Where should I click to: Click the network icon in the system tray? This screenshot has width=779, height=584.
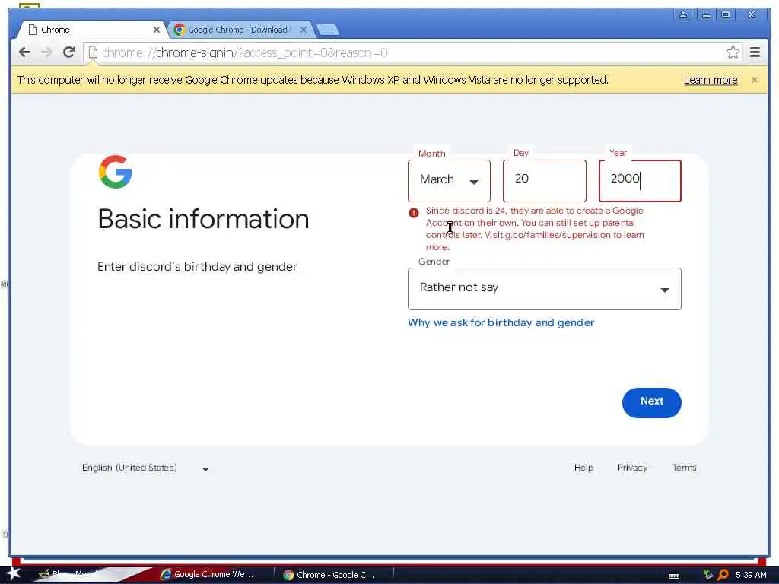[x=707, y=575]
